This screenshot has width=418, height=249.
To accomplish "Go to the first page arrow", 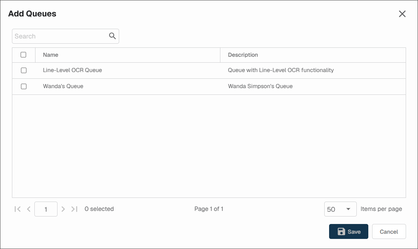I will 18,209.
